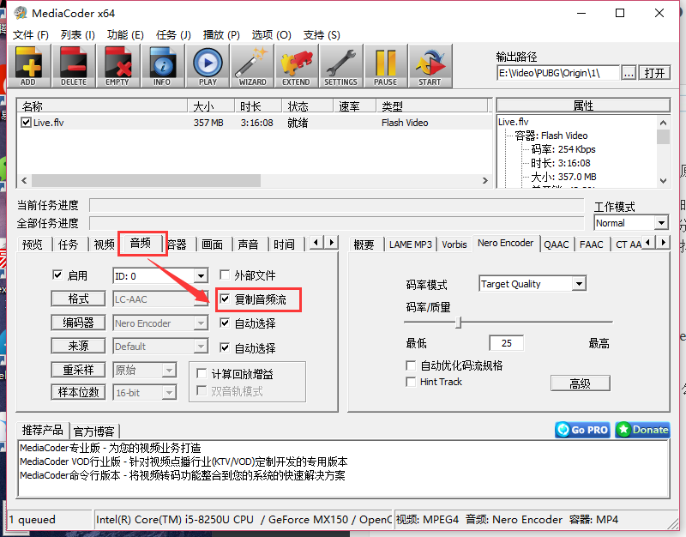Click the 大小 column header
Viewport: 686px width, 537px height.
(211, 106)
